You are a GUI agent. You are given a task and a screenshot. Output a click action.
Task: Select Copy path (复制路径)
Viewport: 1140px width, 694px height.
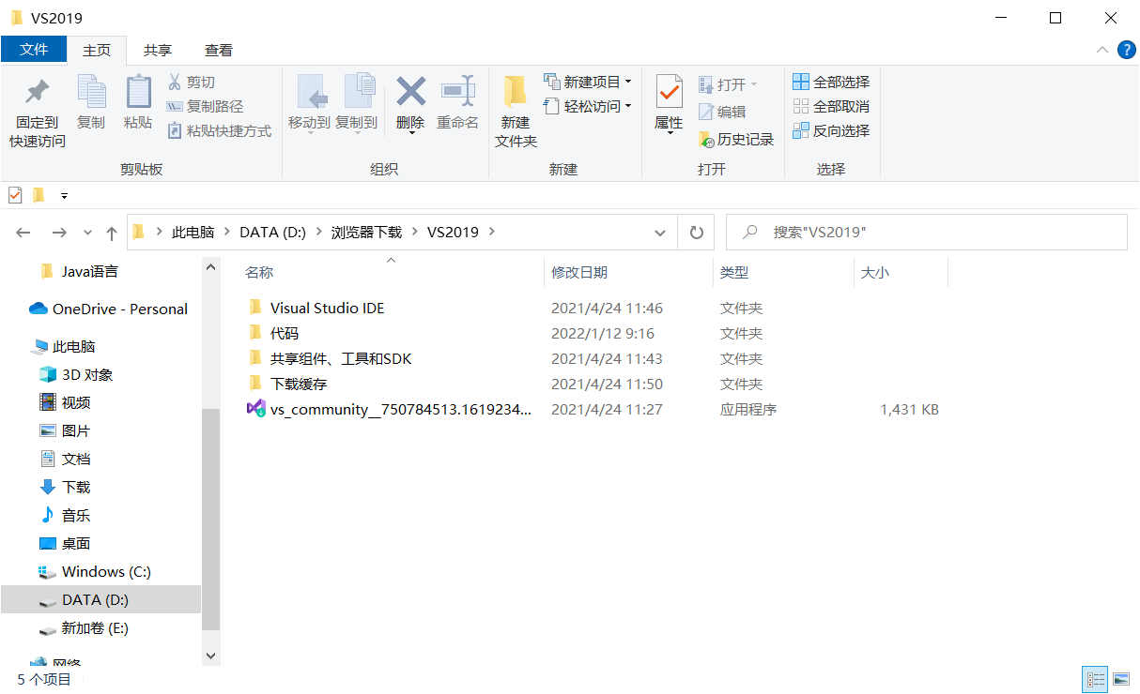tap(205, 107)
